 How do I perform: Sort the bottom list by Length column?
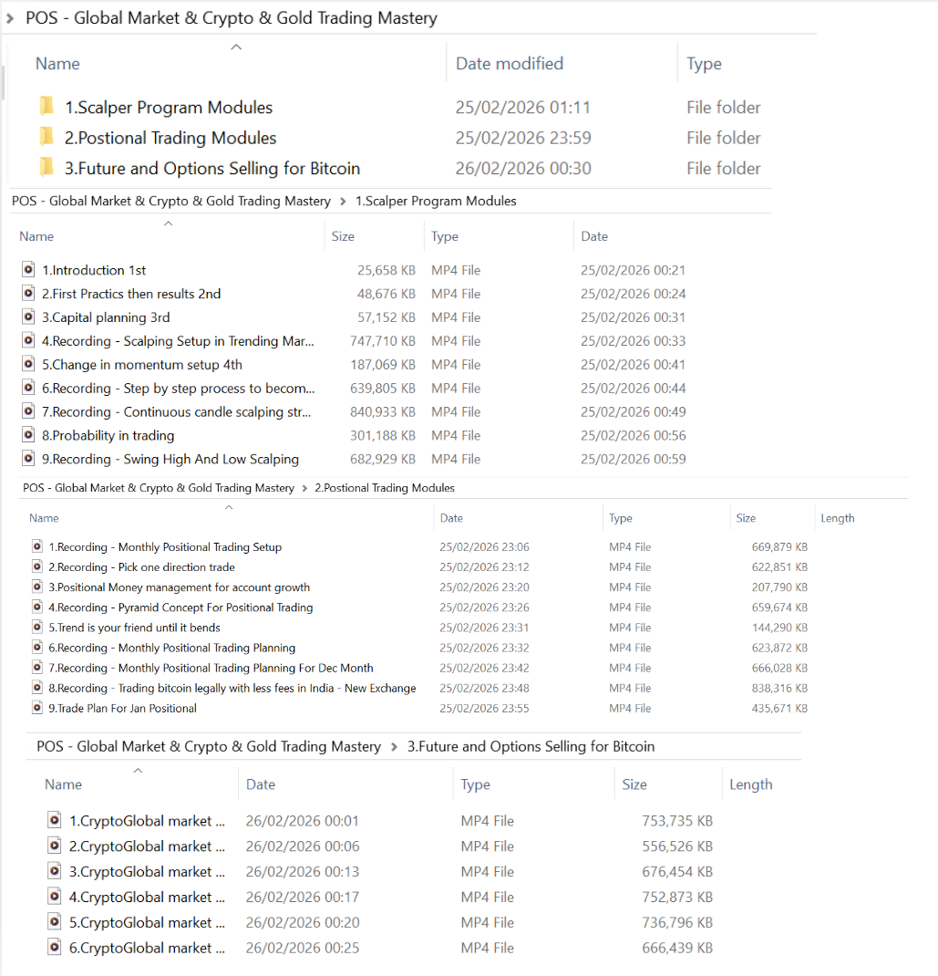pos(750,784)
